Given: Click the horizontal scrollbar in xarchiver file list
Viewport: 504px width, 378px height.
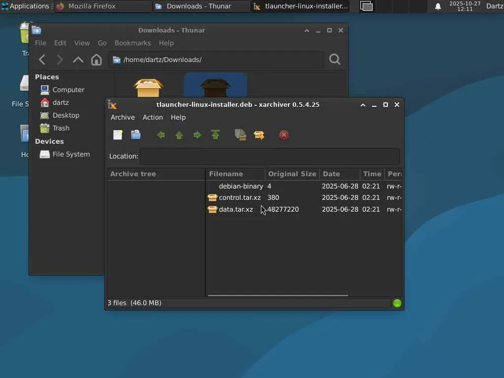Looking at the screenshot, I should 278,295.
